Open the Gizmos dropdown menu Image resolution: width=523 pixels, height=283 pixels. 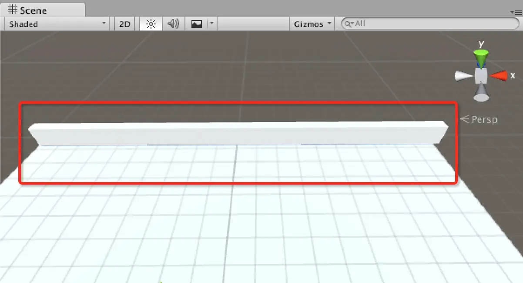(312, 24)
